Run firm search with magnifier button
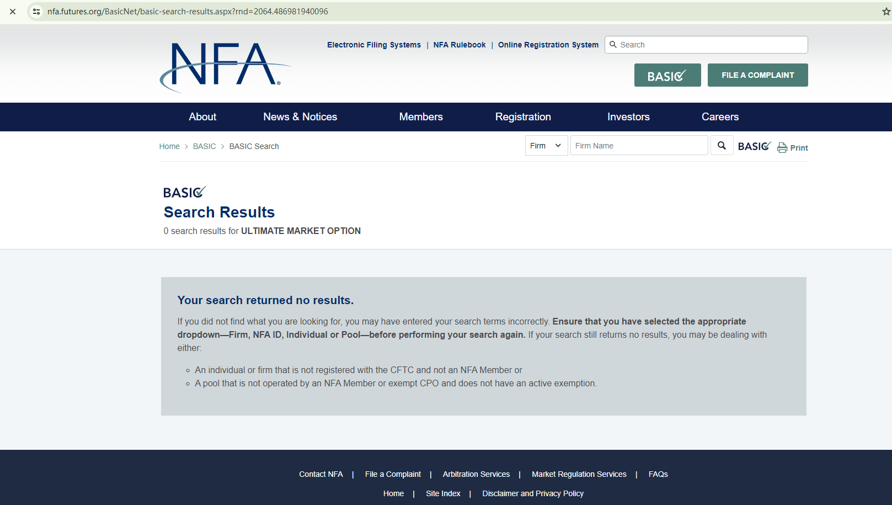 [x=722, y=146]
